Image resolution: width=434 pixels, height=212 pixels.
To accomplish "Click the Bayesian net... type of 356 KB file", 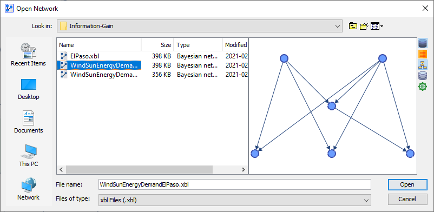I will tap(197, 75).
